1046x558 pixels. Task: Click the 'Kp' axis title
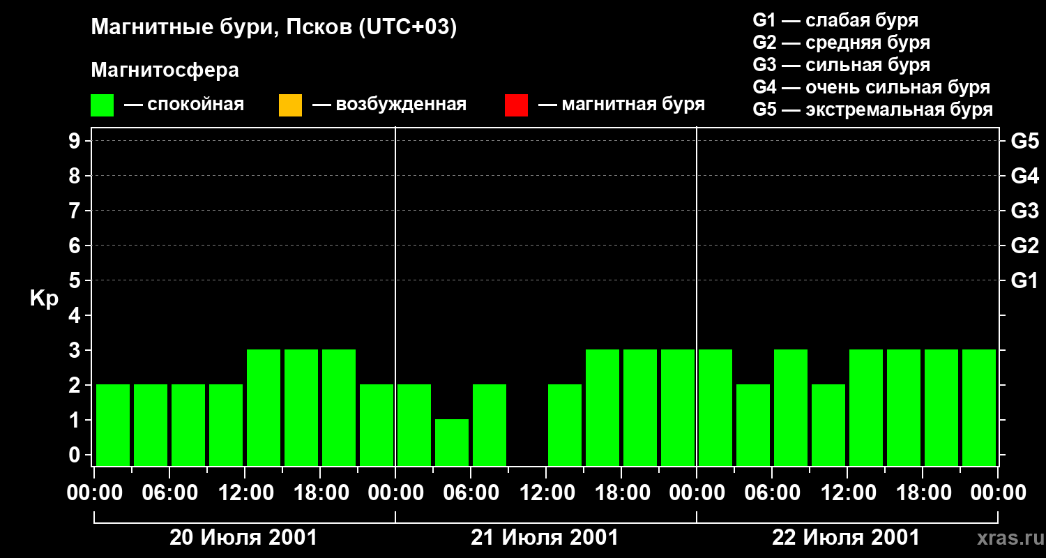[44, 299]
